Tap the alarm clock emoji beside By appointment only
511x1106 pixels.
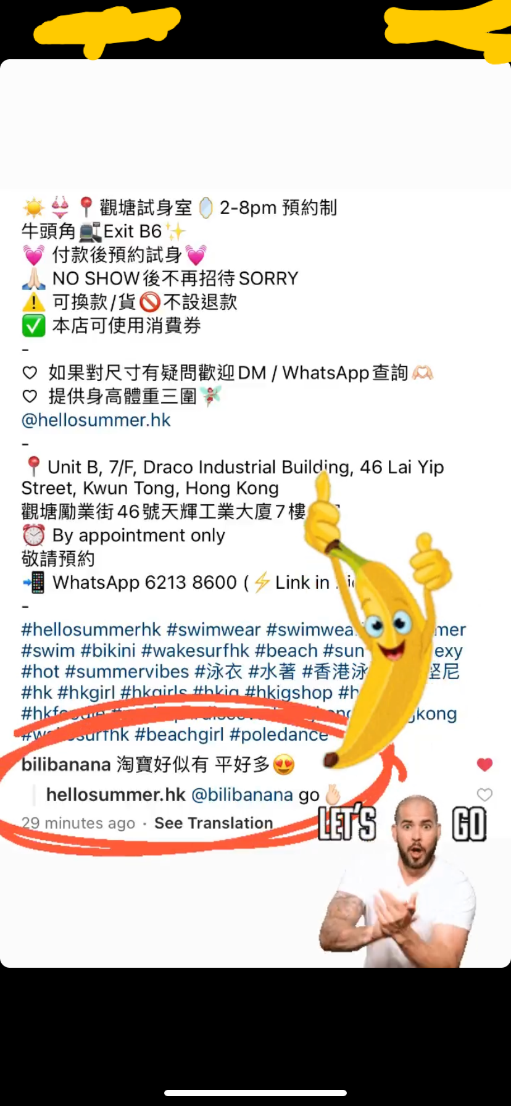[33, 535]
